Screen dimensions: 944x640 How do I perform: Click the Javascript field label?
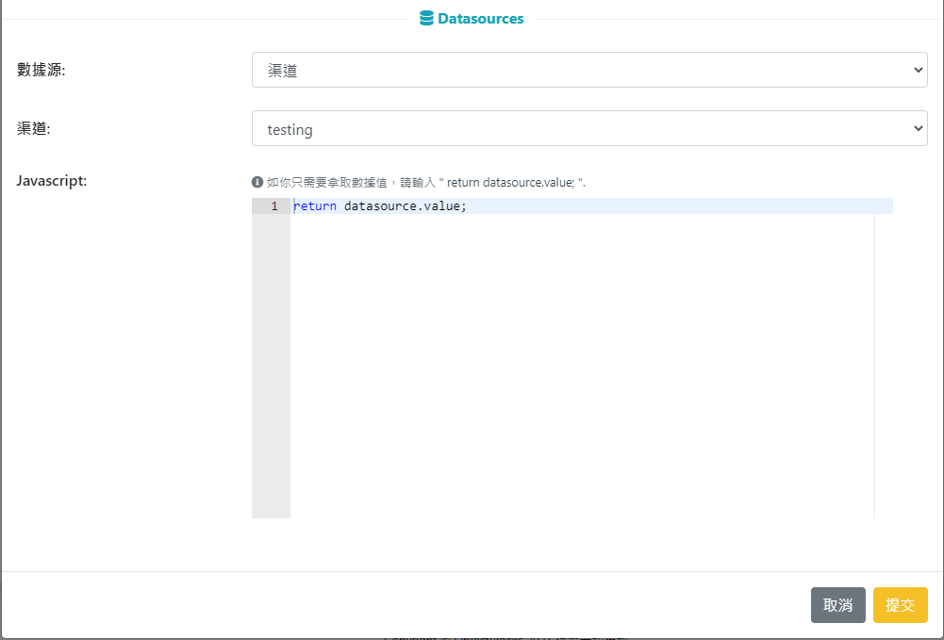click(52, 180)
